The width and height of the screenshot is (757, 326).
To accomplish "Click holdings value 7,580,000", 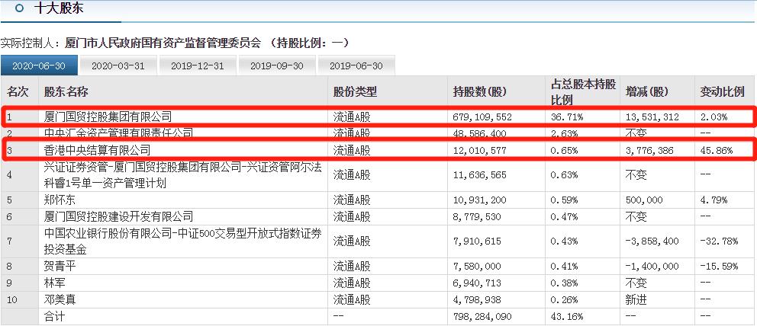I will coord(477,267).
